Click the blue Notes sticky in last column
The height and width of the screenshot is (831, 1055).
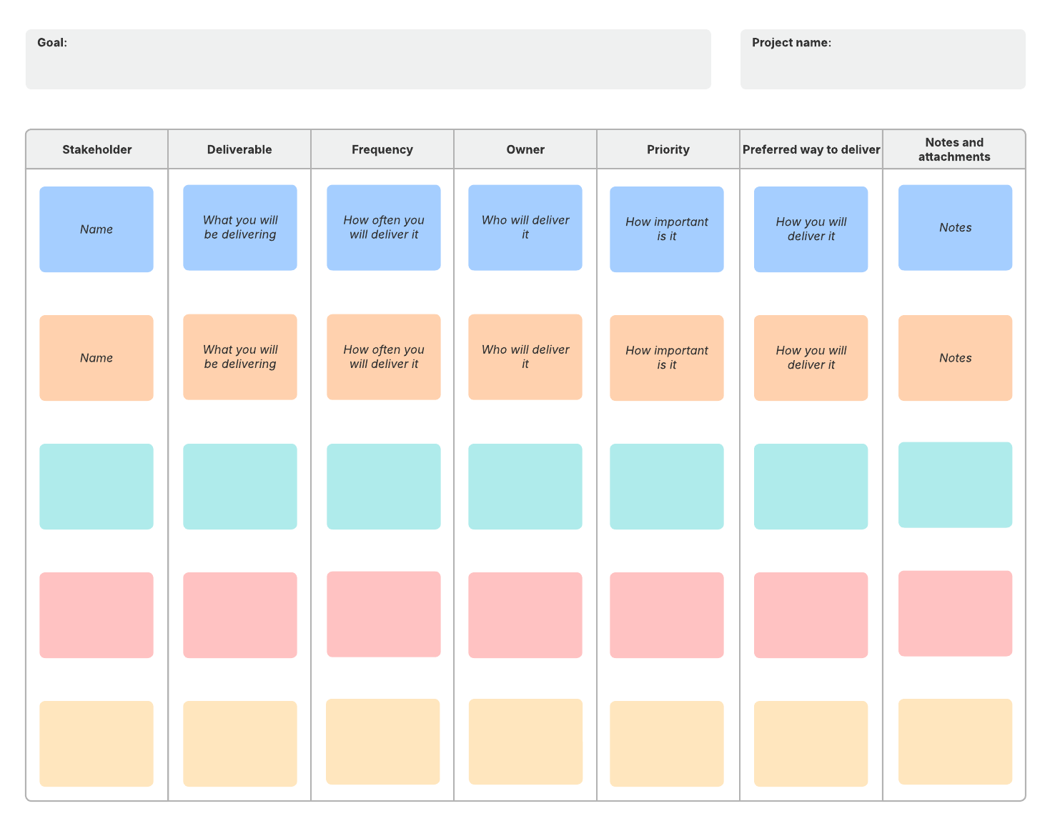click(x=955, y=227)
